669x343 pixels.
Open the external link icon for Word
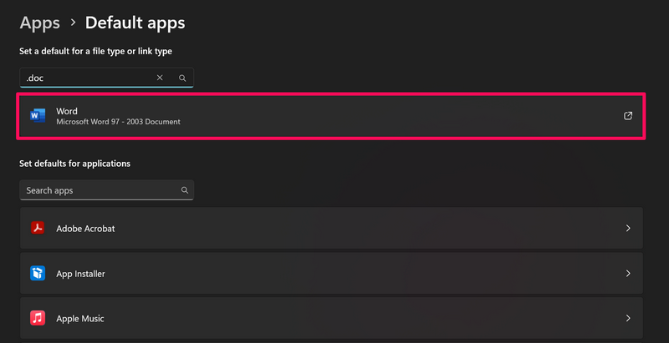coord(628,116)
